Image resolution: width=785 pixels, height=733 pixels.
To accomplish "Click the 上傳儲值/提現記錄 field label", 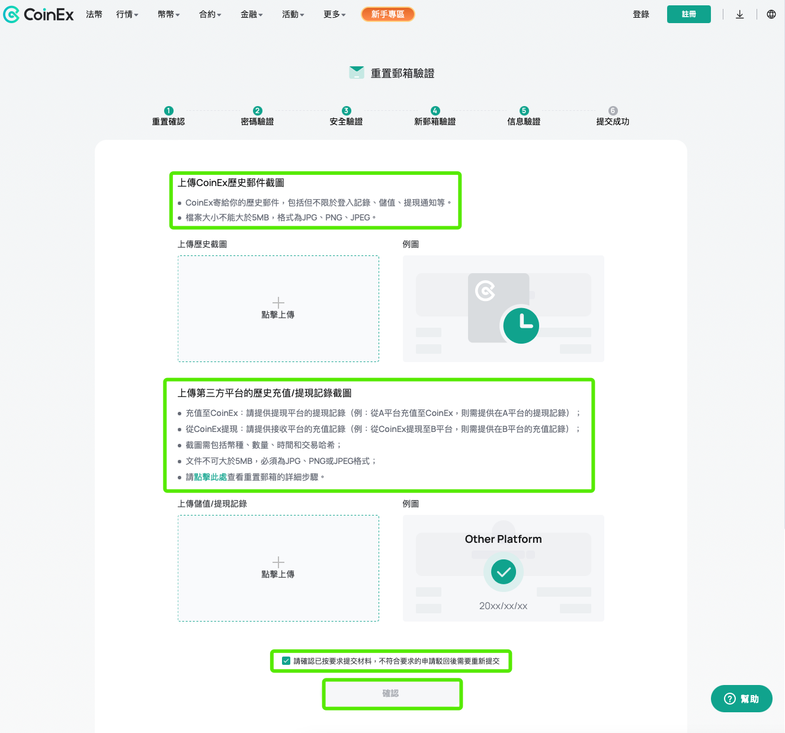I will tap(212, 504).
